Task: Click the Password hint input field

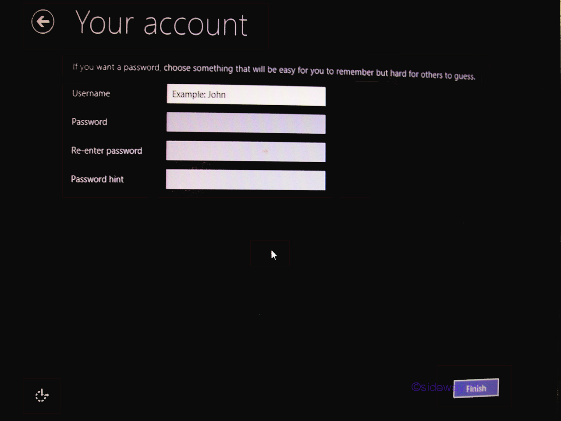Action: click(x=246, y=180)
